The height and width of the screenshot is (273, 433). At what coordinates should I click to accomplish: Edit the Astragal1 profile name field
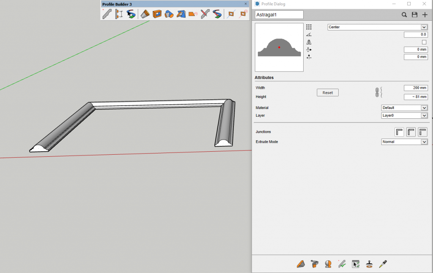[x=278, y=14]
